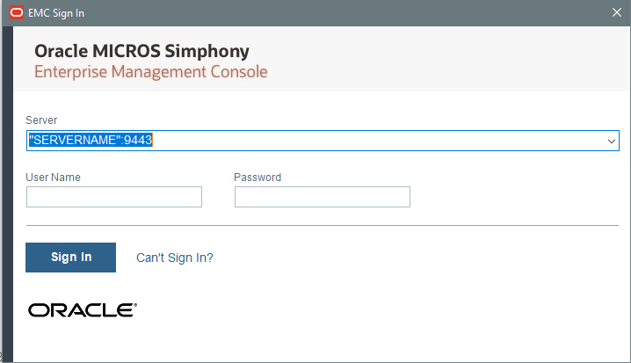Expand the Server dropdown arrow
This screenshot has width=631, height=363.
[x=611, y=141]
